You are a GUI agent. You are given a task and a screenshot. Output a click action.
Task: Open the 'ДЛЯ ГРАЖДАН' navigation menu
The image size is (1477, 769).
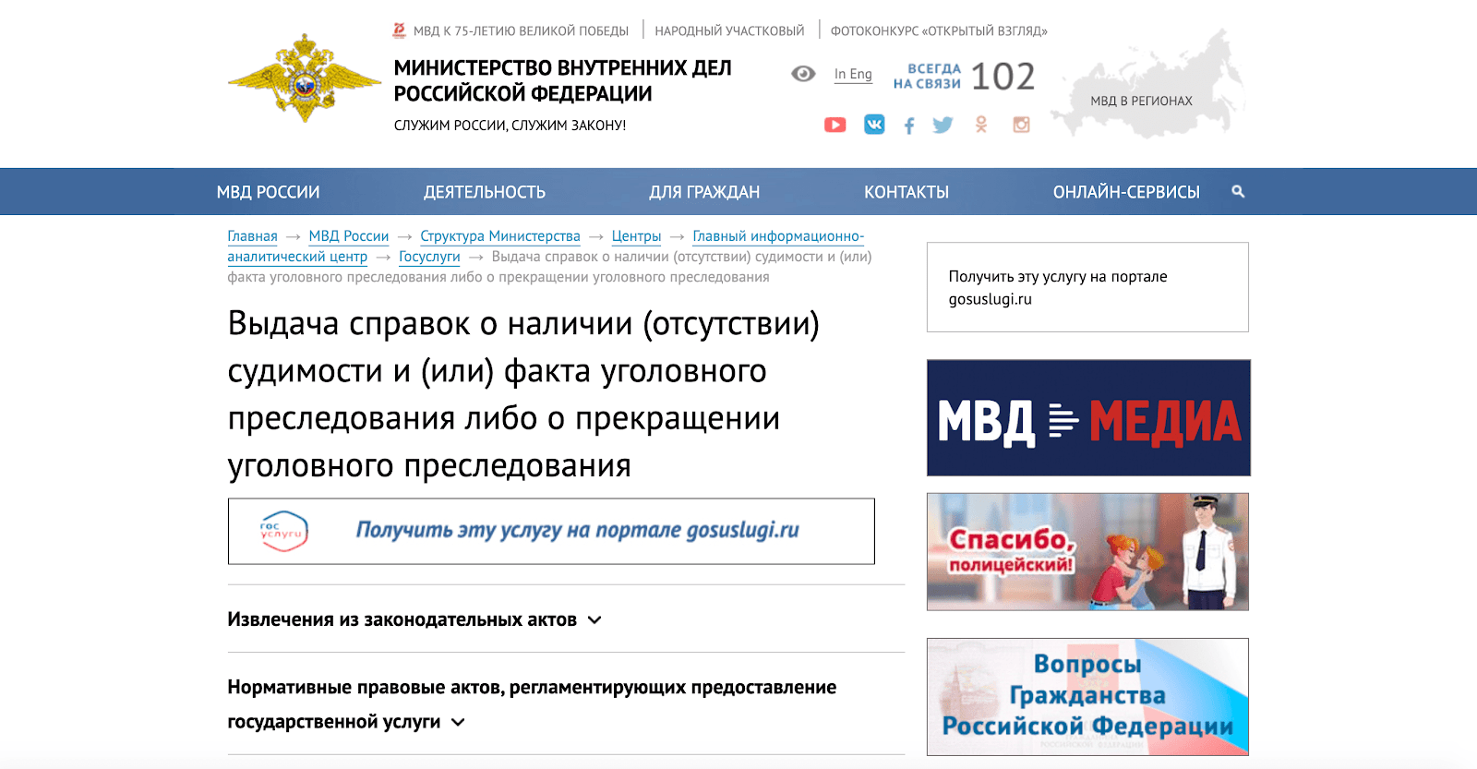click(703, 192)
